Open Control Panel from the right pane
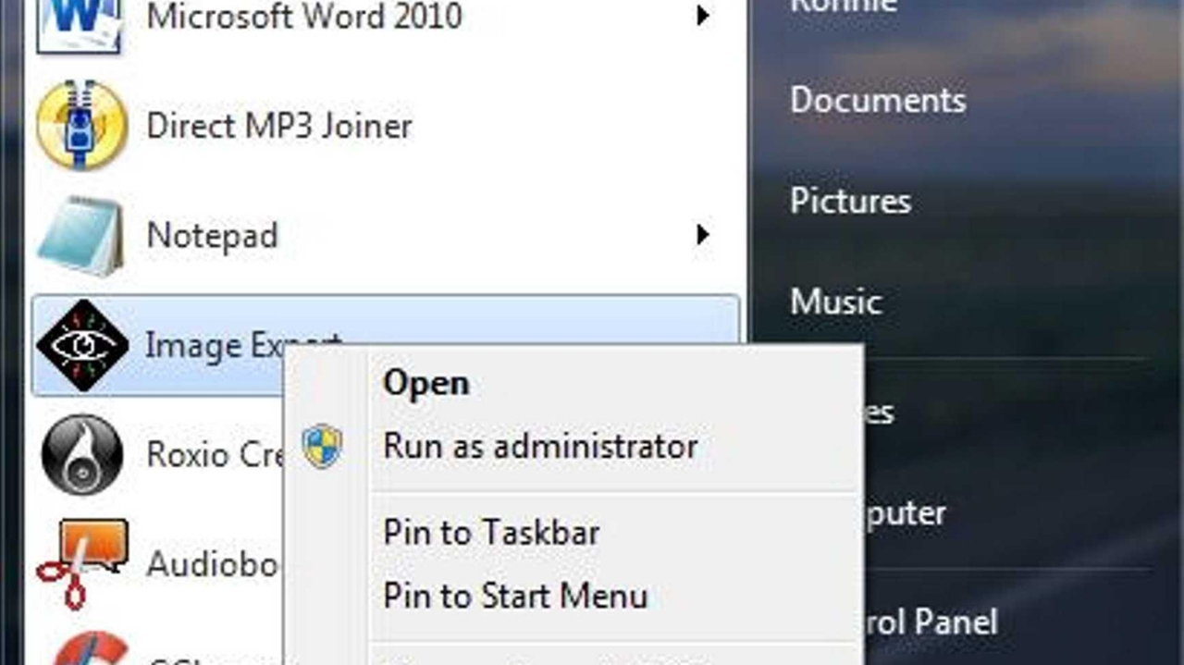The width and height of the screenshot is (1184, 665). (932, 622)
